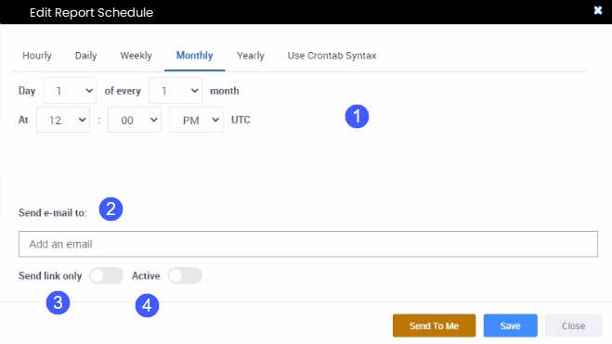This screenshot has height=344, width=612.
Task: Save the report schedule
Action: coord(511,325)
